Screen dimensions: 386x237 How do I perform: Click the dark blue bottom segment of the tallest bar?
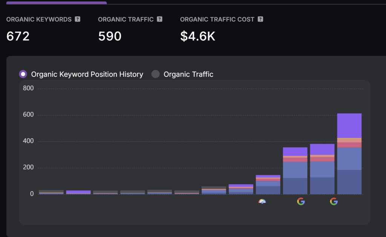[349, 182]
